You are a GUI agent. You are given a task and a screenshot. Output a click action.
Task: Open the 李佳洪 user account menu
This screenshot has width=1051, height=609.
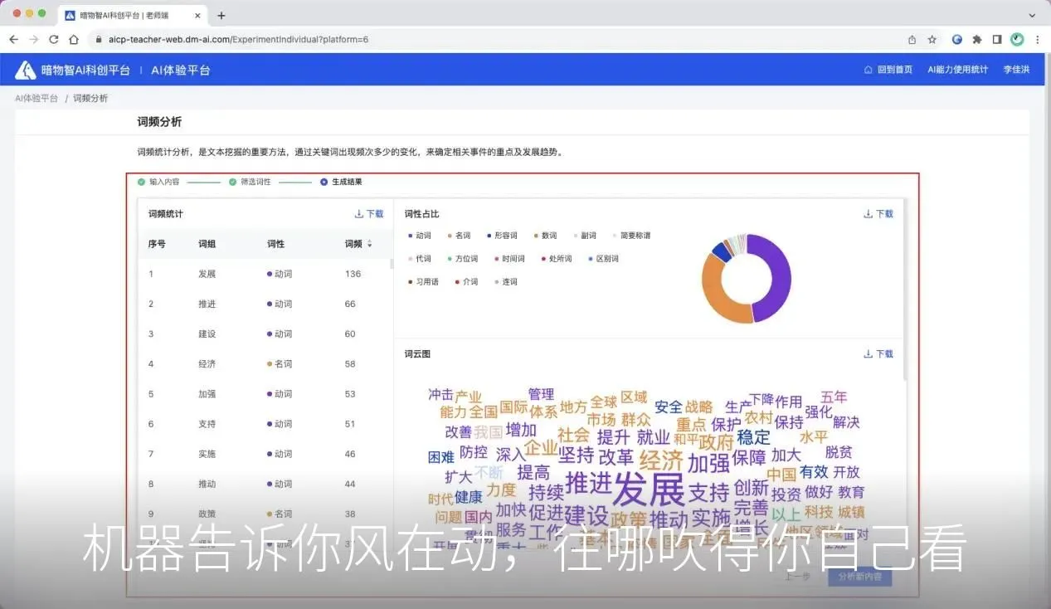click(x=1016, y=70)
